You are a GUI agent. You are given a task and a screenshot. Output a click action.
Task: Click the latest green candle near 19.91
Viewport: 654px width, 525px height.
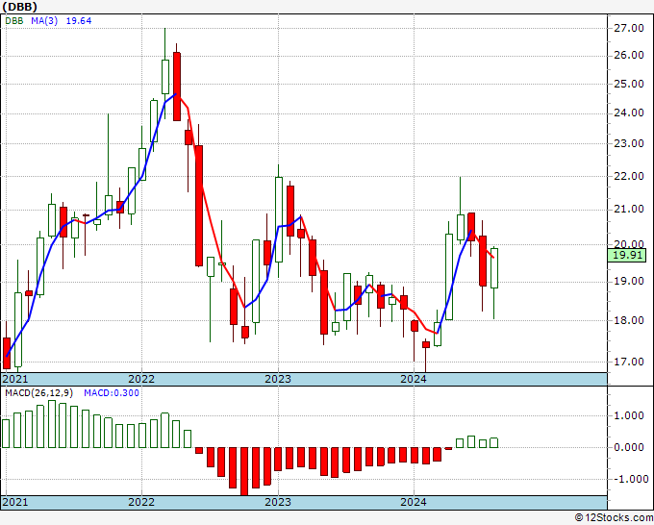494,268
